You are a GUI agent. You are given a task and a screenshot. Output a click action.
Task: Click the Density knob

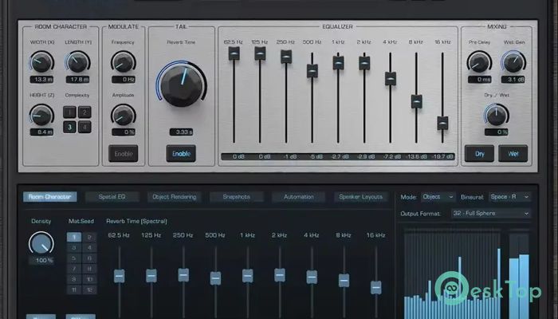click(x=41, y=243)
